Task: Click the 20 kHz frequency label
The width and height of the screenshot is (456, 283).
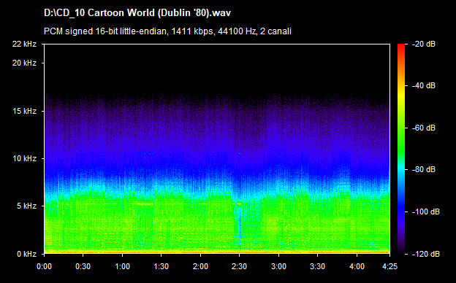Action: click(24, 63)
